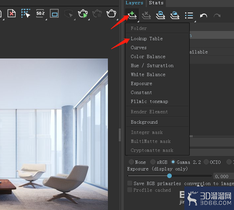Screen dimensions: 234x210
Task: Open dropdown arrow under quick actions list icon
Action: 195,21
